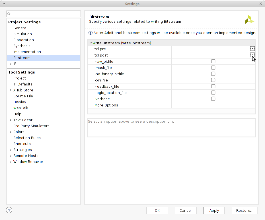Open help with the question mark icon

click(9, 210)
